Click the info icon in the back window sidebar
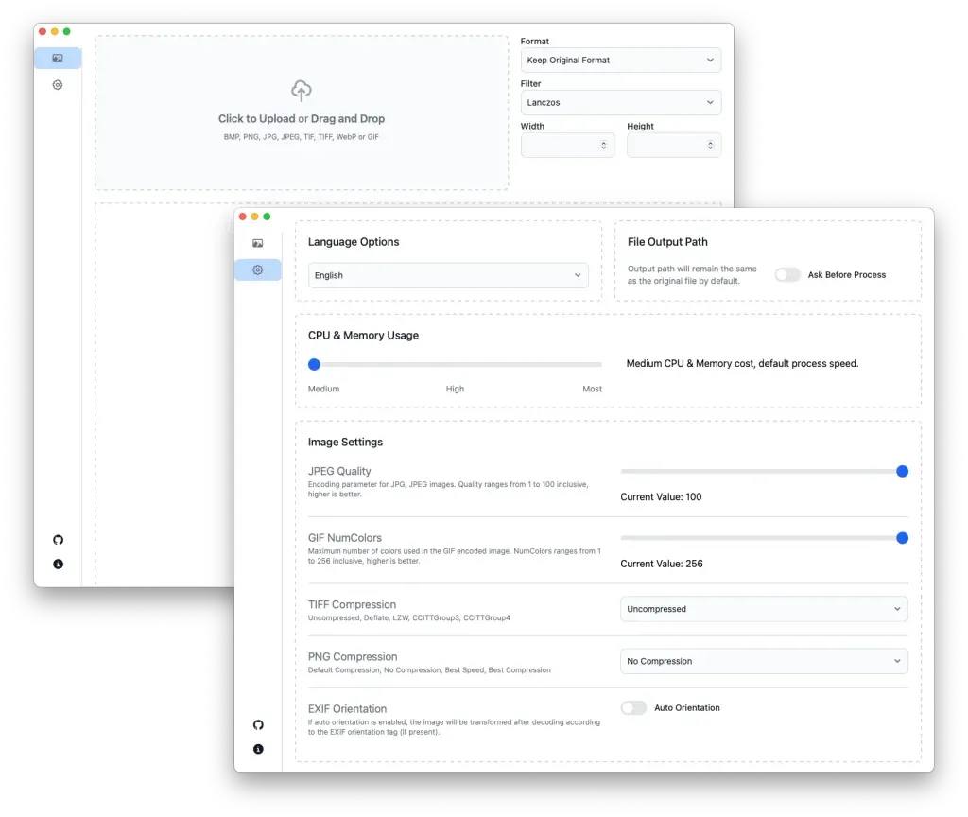Viewport: 968px width, 817px height. coord(58,565)
